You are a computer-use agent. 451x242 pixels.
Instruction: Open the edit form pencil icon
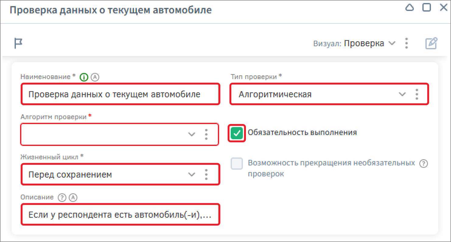click(x=431, y=43)
